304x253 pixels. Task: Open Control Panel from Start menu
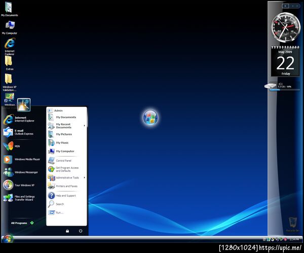pos(60,161)
